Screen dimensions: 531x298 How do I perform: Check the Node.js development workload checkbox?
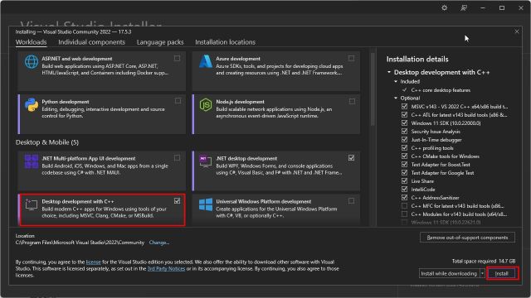352,101
